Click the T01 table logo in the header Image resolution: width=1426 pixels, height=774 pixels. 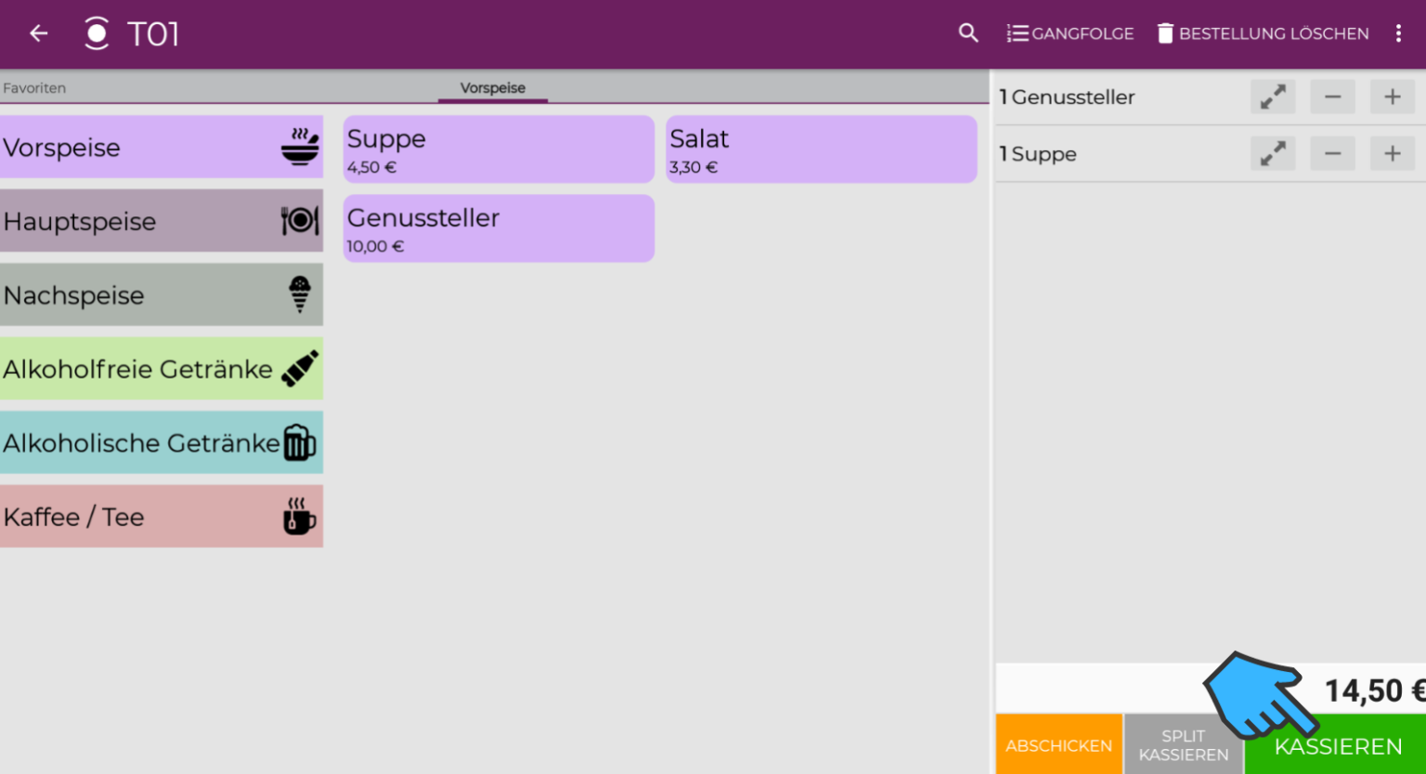[97, 32]
